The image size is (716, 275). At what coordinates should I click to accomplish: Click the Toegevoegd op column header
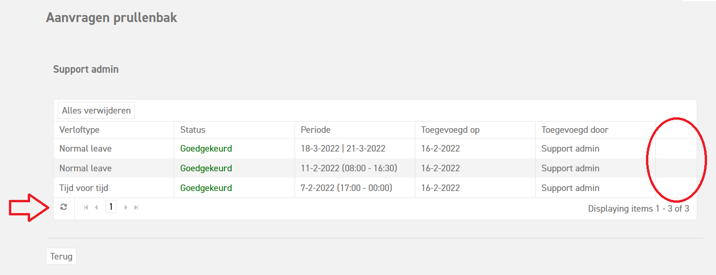tap(450, 130)
